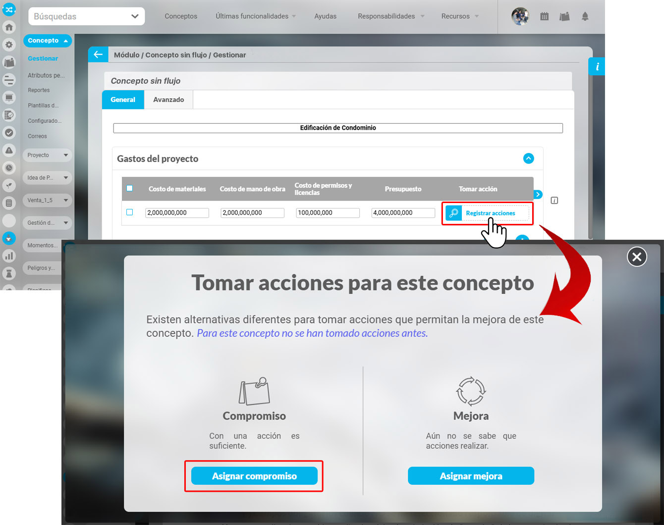Click Registrar acciones button
Image resolution: width=664 pixels, height=525 pixels.
coord(487,213)
